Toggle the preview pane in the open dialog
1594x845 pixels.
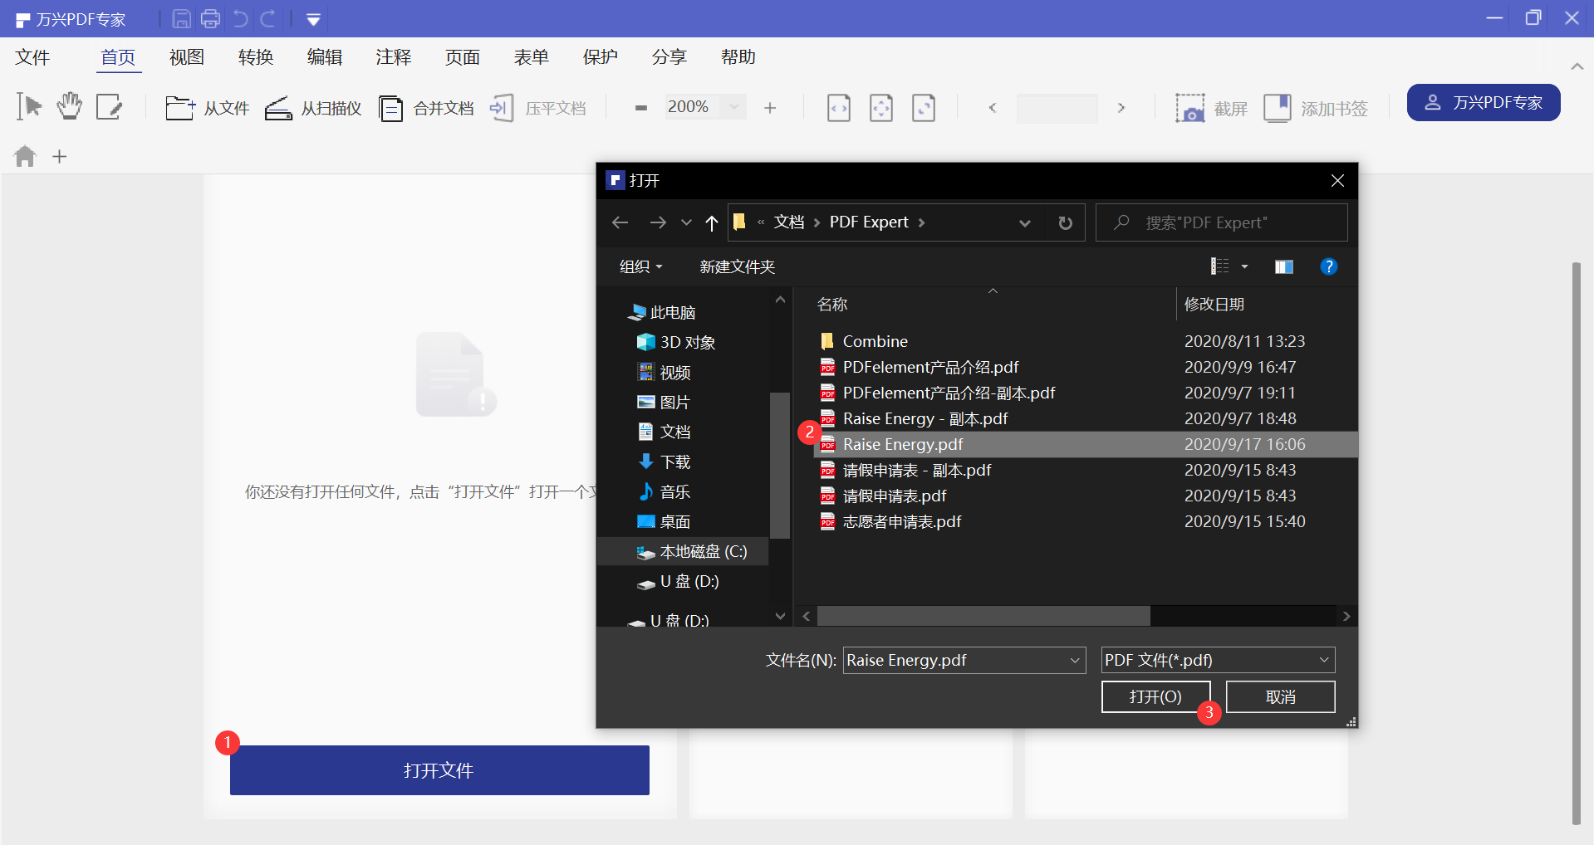1283,266
